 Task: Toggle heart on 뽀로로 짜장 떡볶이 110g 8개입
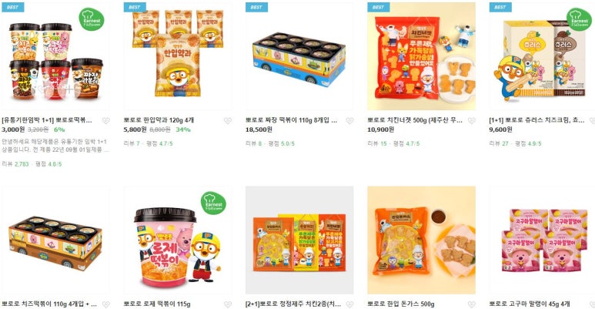[349, 120]
